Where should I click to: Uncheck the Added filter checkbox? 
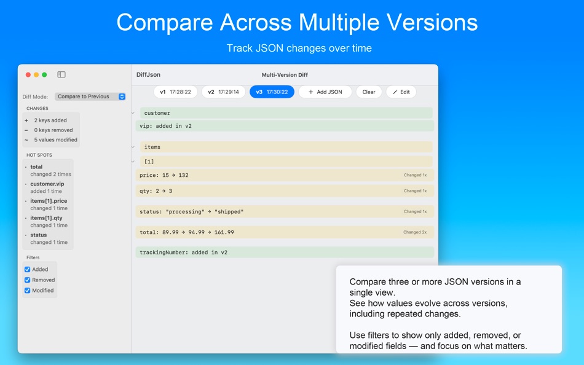click(x=27, y=269)
